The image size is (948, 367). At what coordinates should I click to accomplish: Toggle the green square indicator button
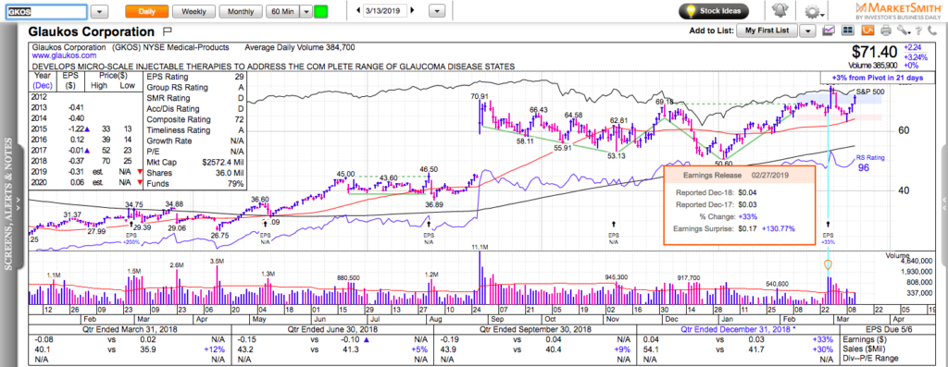[321, 11]
